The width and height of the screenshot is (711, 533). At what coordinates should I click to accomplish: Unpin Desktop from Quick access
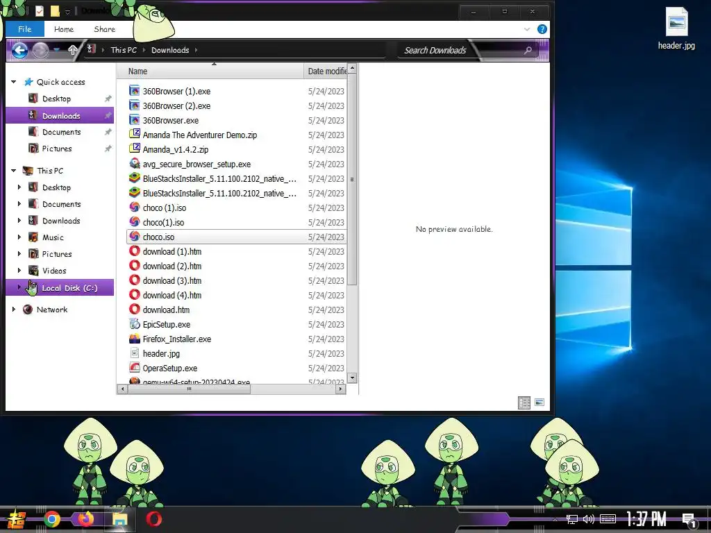[x=108, y=99]
